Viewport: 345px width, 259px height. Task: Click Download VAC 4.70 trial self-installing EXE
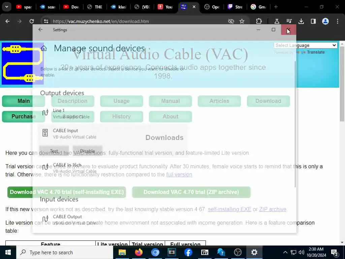[67, 192]
